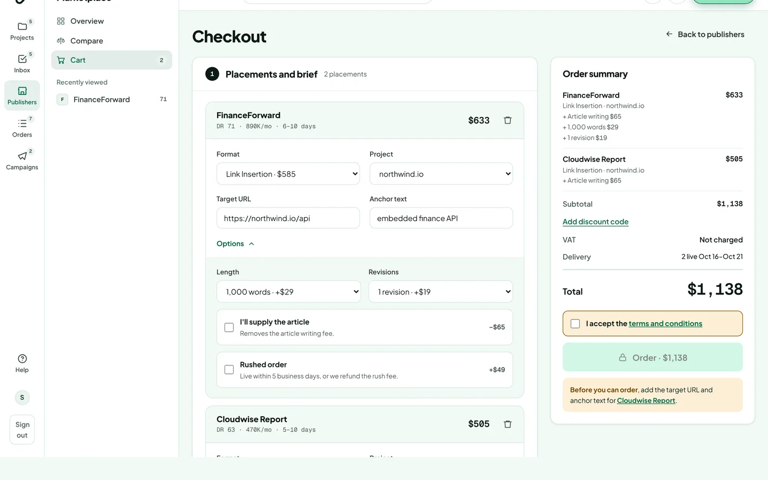This screenshot has width=768, height=480.
Task: Go to Publishers section
Action: 22,95
